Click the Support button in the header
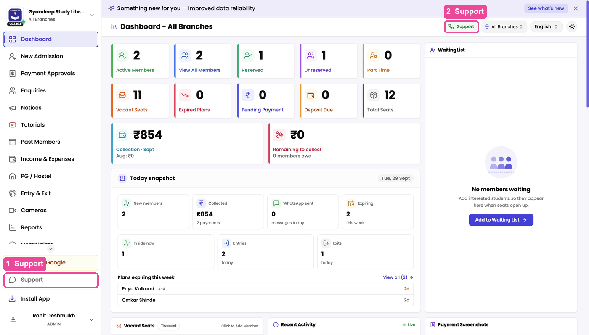Image resolution: width=589 pixels, height=335 pixels. tap(461, 26)
